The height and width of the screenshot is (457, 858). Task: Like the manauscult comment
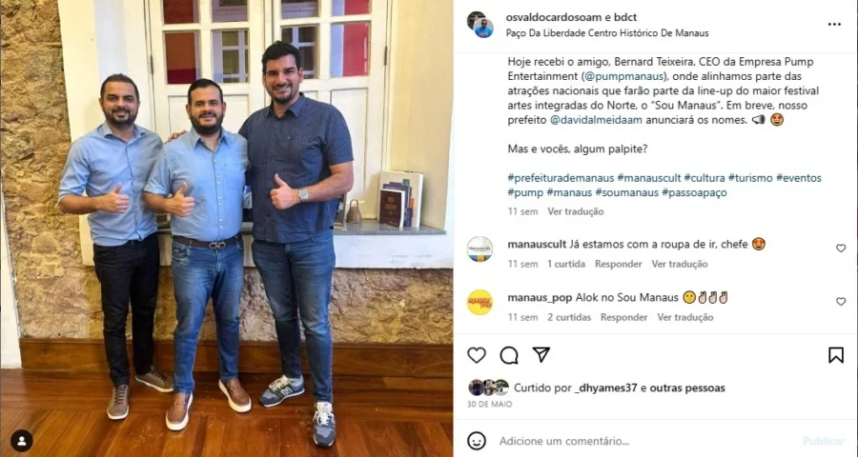point(841,248)
